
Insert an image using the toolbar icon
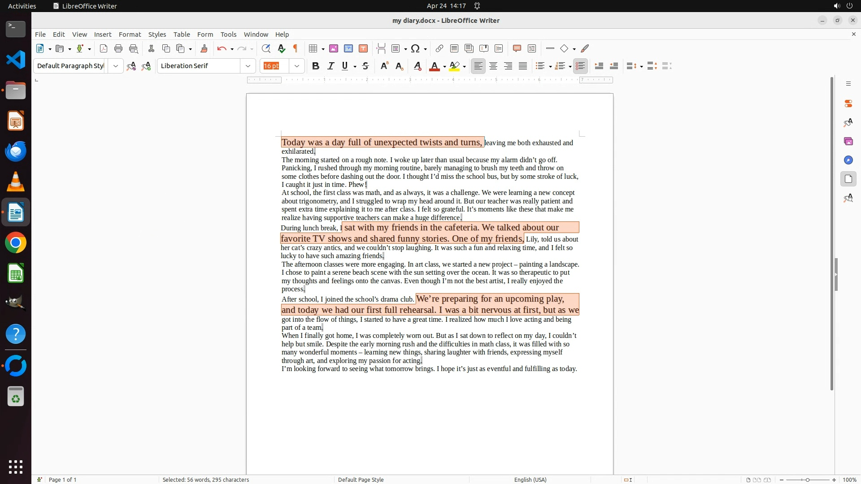334,49
